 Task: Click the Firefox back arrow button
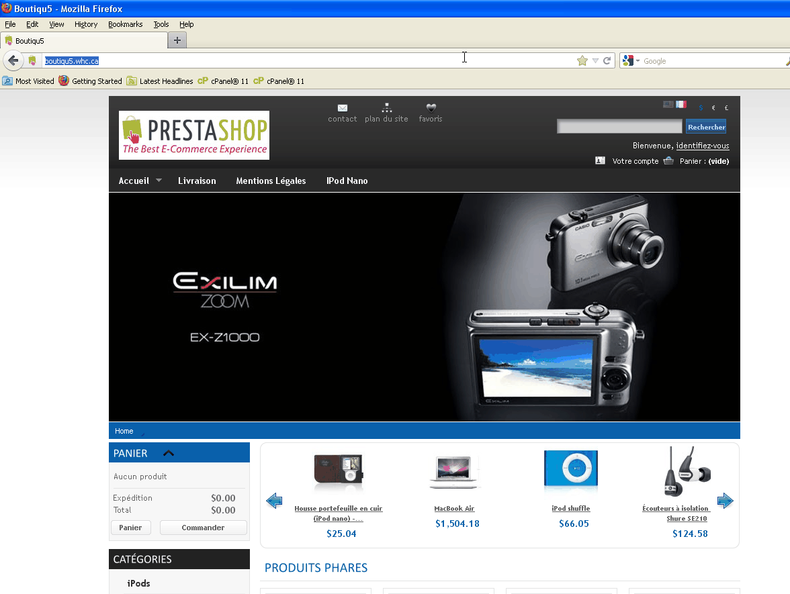(13, 61)
